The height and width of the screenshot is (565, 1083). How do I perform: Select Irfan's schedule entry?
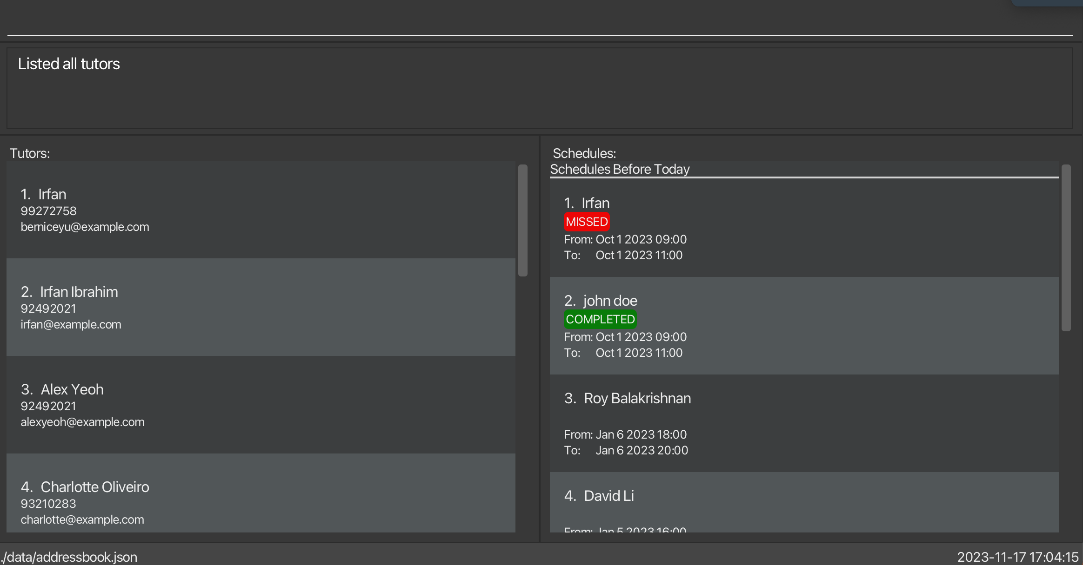(804, 229)
